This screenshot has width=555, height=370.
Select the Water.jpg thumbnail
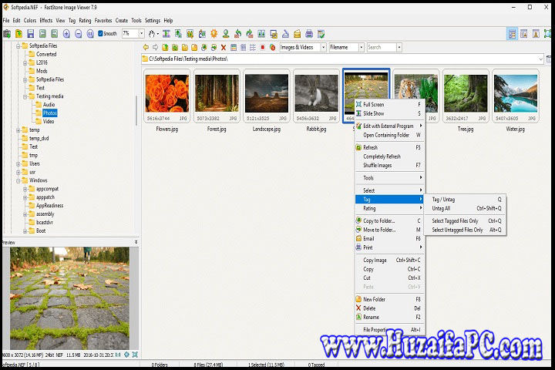point(516,96)
